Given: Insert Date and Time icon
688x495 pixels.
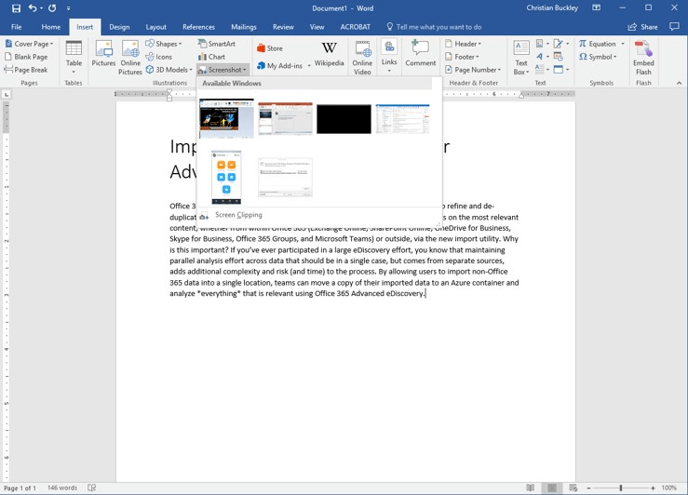Looking at the screenshot, I should click(558, 57).
